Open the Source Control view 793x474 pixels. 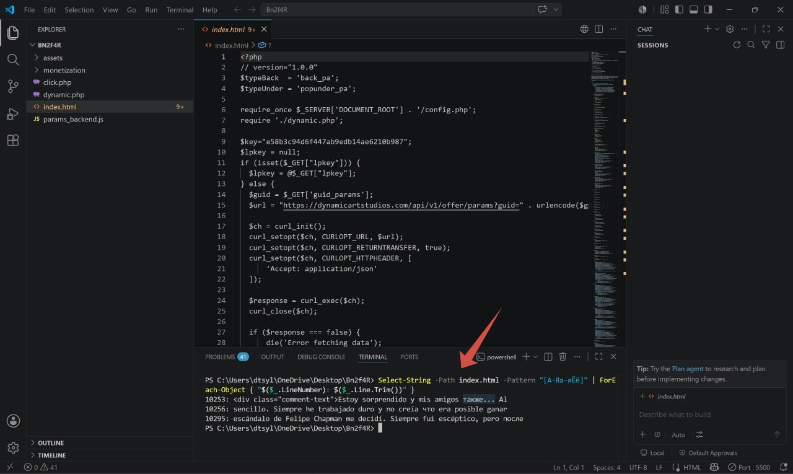point(13,87)
